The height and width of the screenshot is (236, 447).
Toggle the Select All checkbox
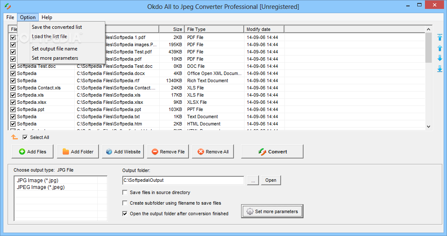click(x=25, y=137)
